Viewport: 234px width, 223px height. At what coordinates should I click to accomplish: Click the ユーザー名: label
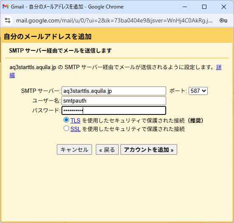pyautogui.click(x=46, y=101)
